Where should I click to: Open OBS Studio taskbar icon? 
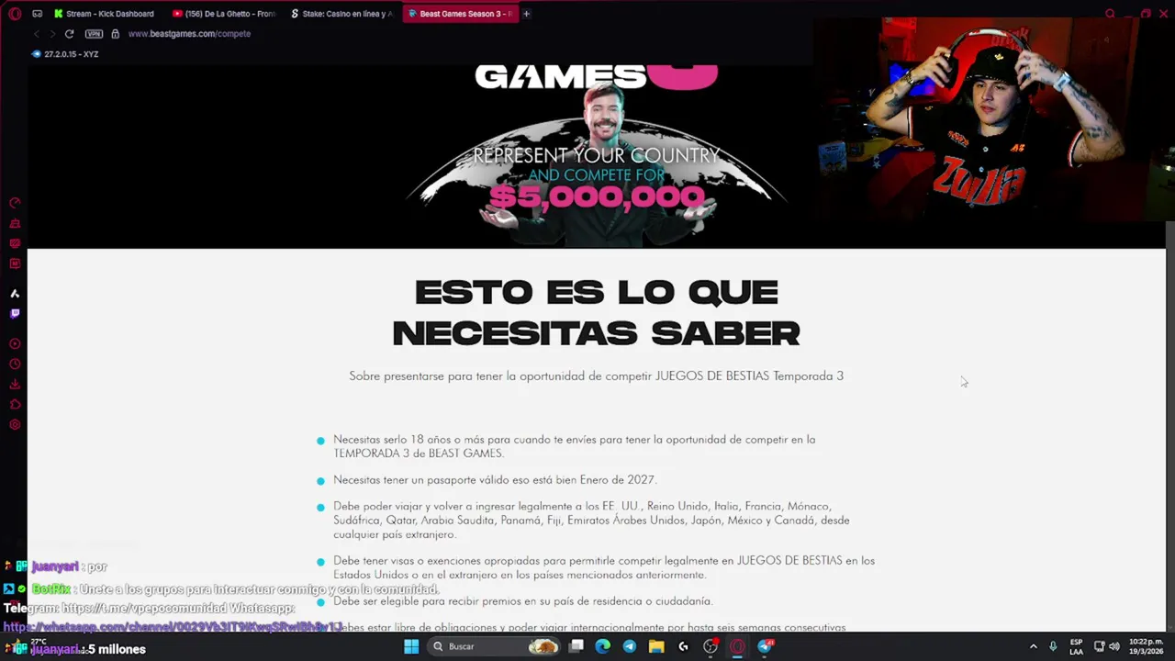pos(710,646)
